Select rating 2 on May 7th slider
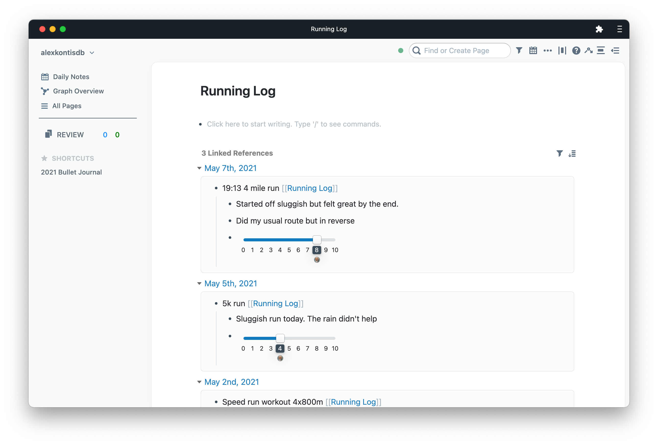 (262, 250)
